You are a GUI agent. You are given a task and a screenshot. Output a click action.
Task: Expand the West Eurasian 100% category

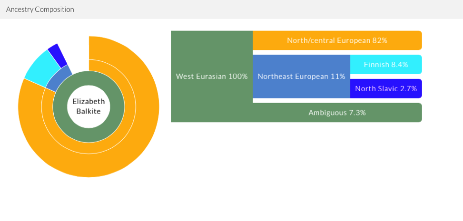tap(211, 77)
